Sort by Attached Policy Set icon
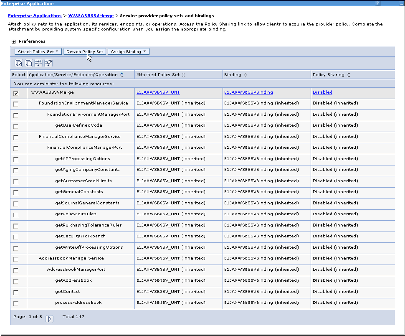405x336 pixels. 184,75
